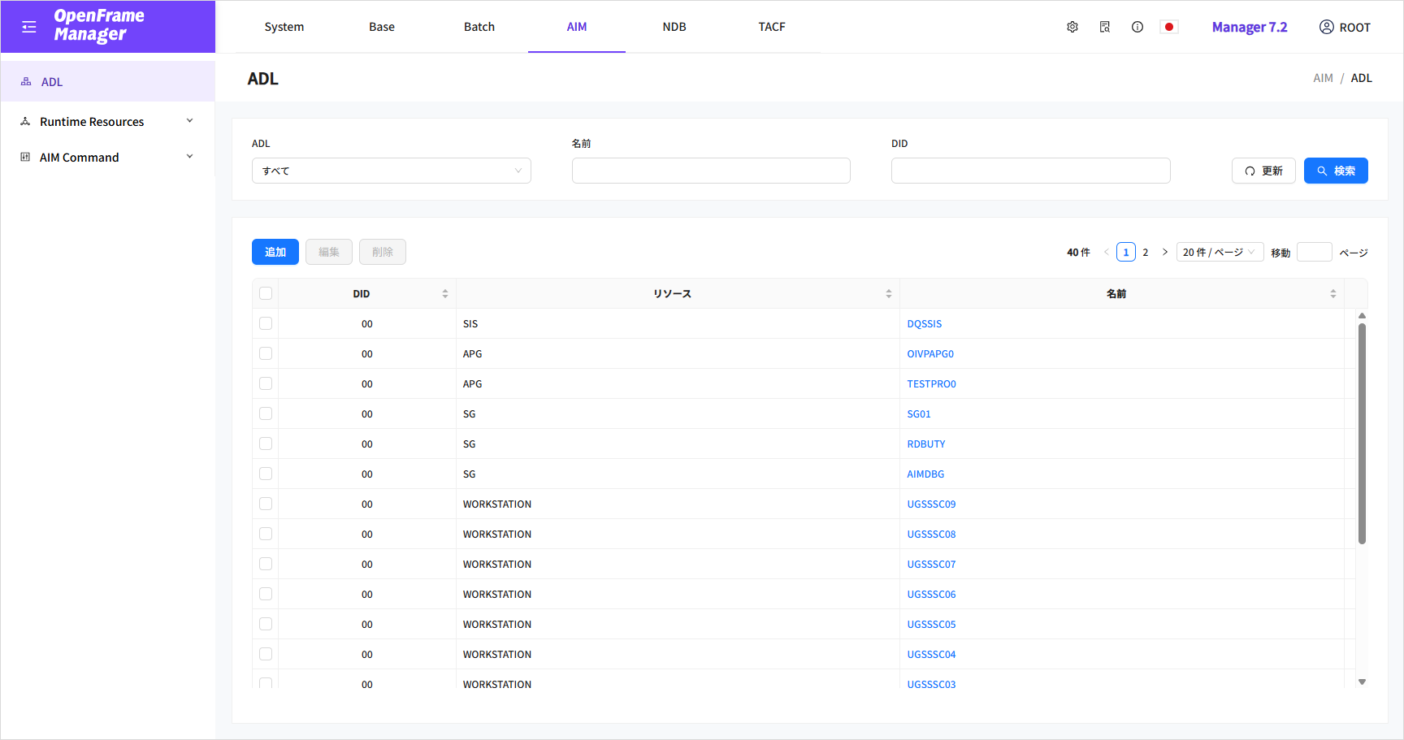Open the ROOT user profile icon

(x=1327, y=27)
